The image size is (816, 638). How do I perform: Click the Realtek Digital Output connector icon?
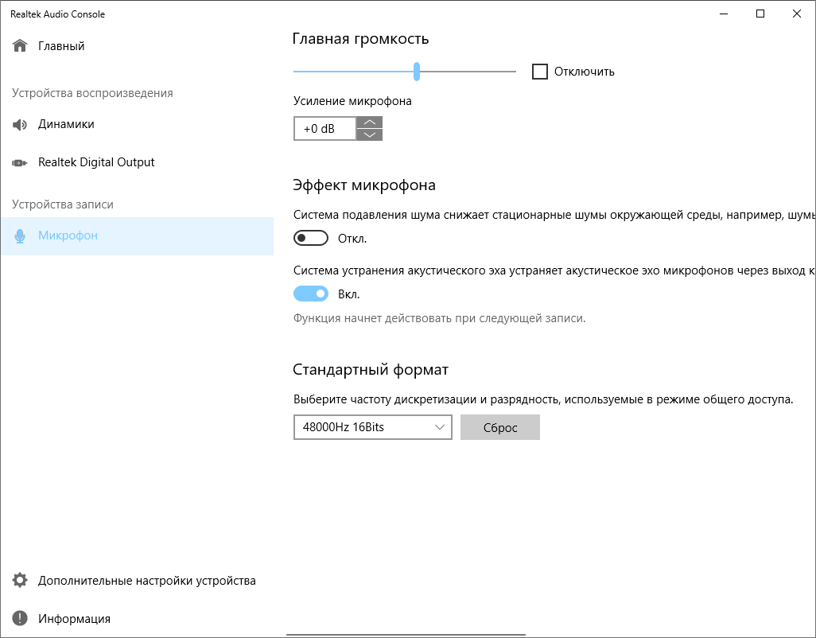coord(20,163)
